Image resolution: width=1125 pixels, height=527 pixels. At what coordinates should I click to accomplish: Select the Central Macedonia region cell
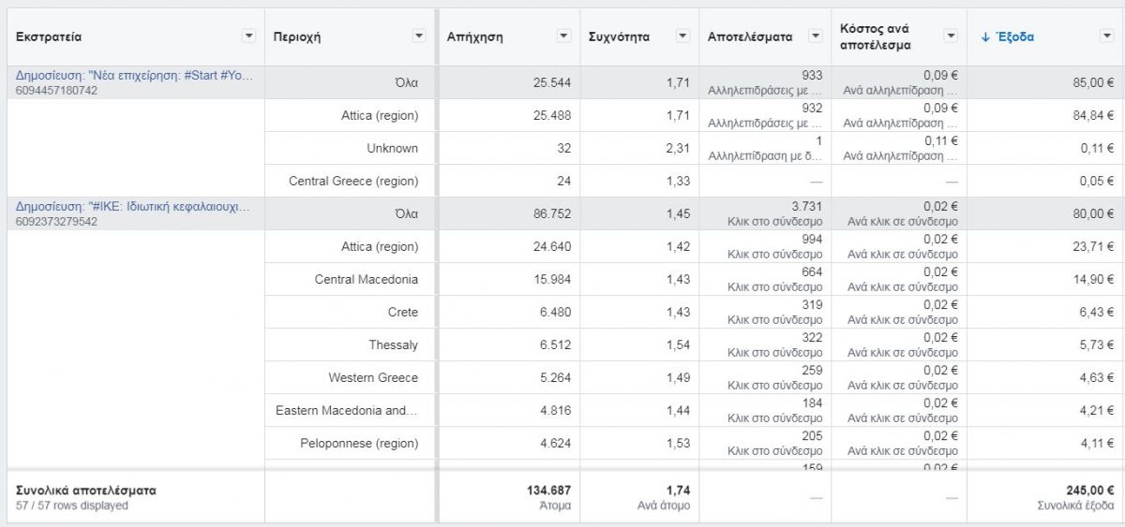click(x=366, y=279)
